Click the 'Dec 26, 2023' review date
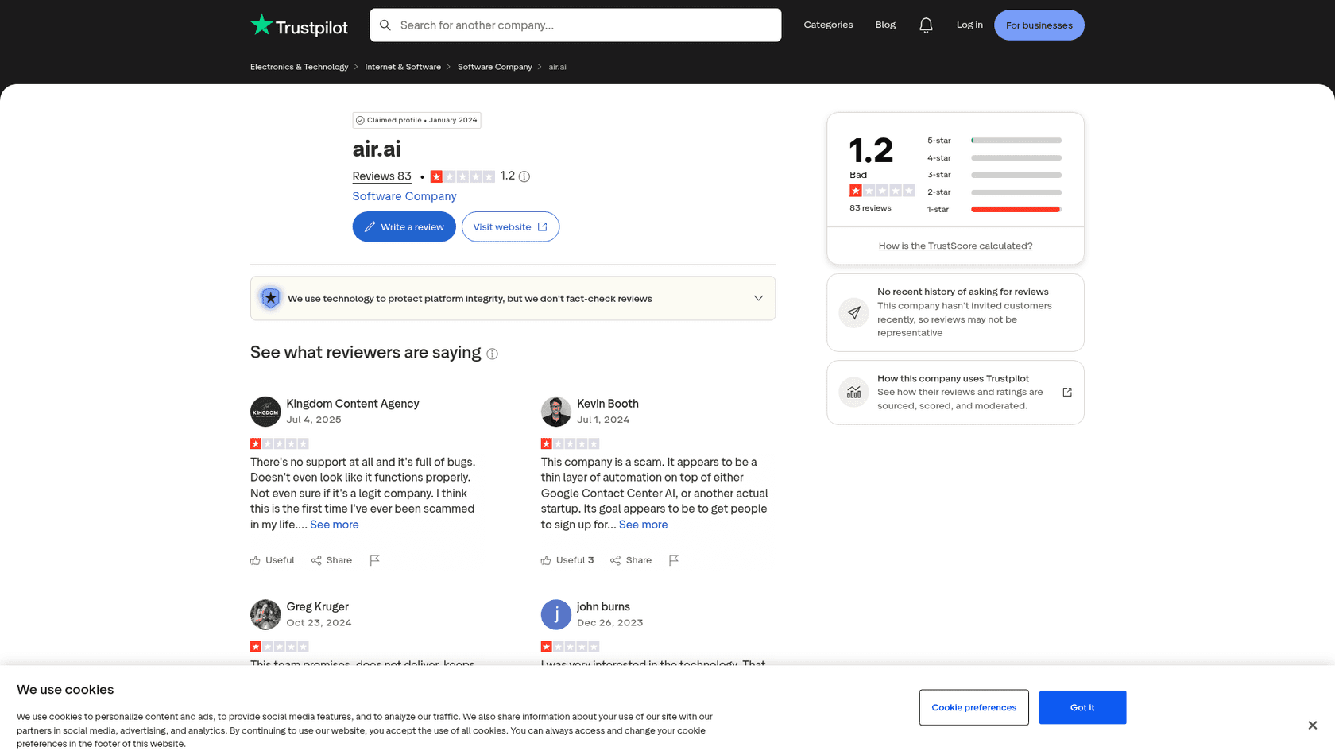This screenshot has width=1335, height=751. [609, 623]
